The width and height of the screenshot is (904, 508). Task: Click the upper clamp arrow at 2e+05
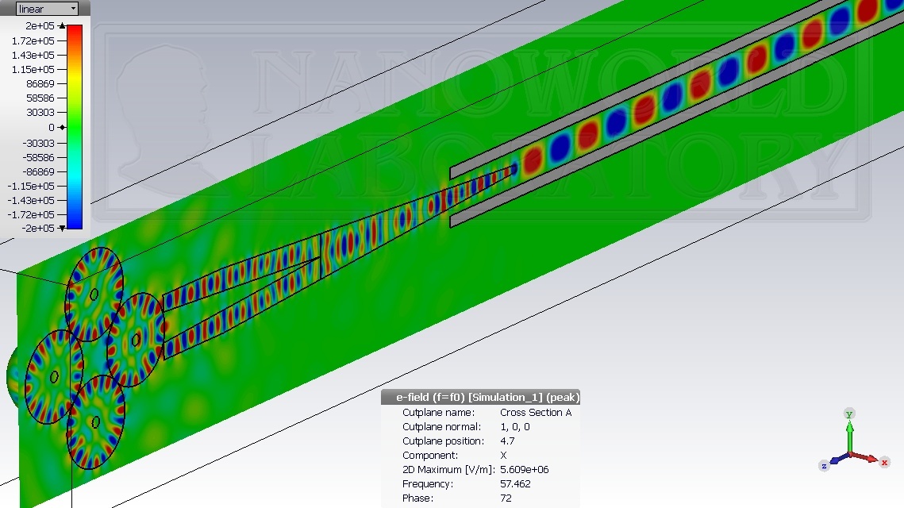click(61, 26)
